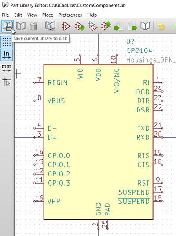
Task: Switch units to inches
Action: pos(7,55)
